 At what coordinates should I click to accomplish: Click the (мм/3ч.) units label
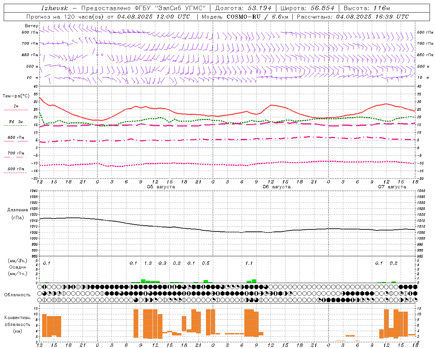tap(18, 261)
